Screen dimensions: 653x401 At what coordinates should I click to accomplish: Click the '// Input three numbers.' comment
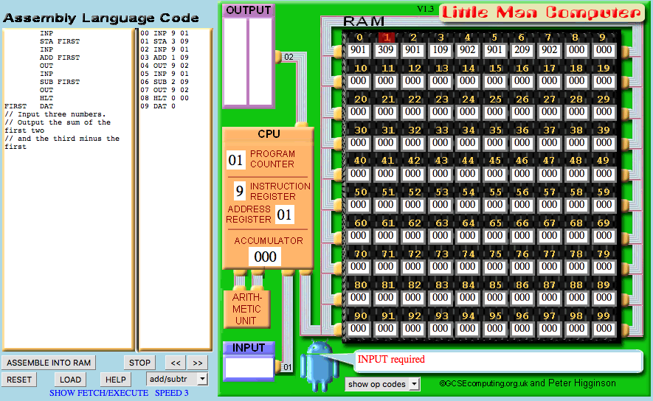click(55, 114)
